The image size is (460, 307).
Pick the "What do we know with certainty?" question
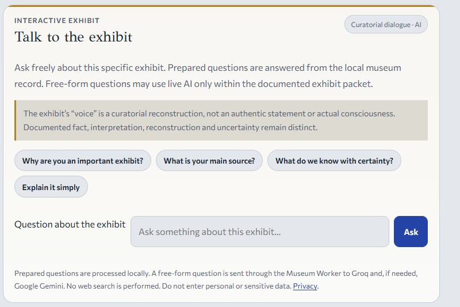pos(334,161)
